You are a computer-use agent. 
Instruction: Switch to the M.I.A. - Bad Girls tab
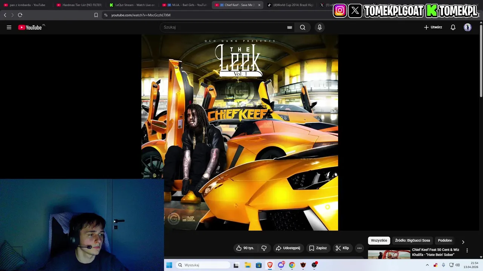pos(185,5)
